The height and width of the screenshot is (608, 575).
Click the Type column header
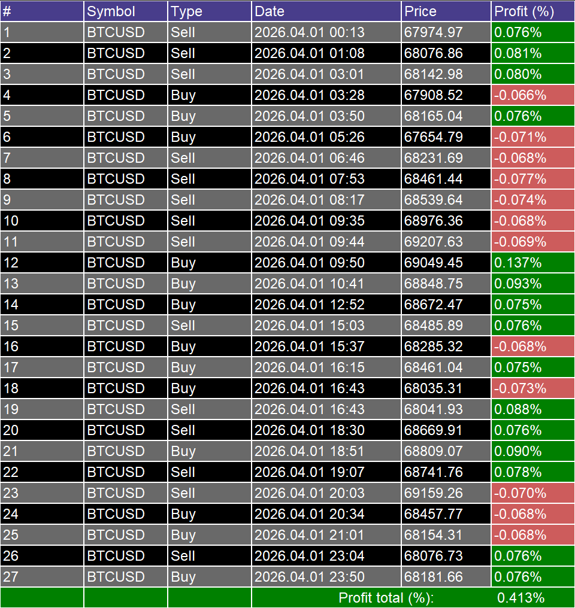210,11
